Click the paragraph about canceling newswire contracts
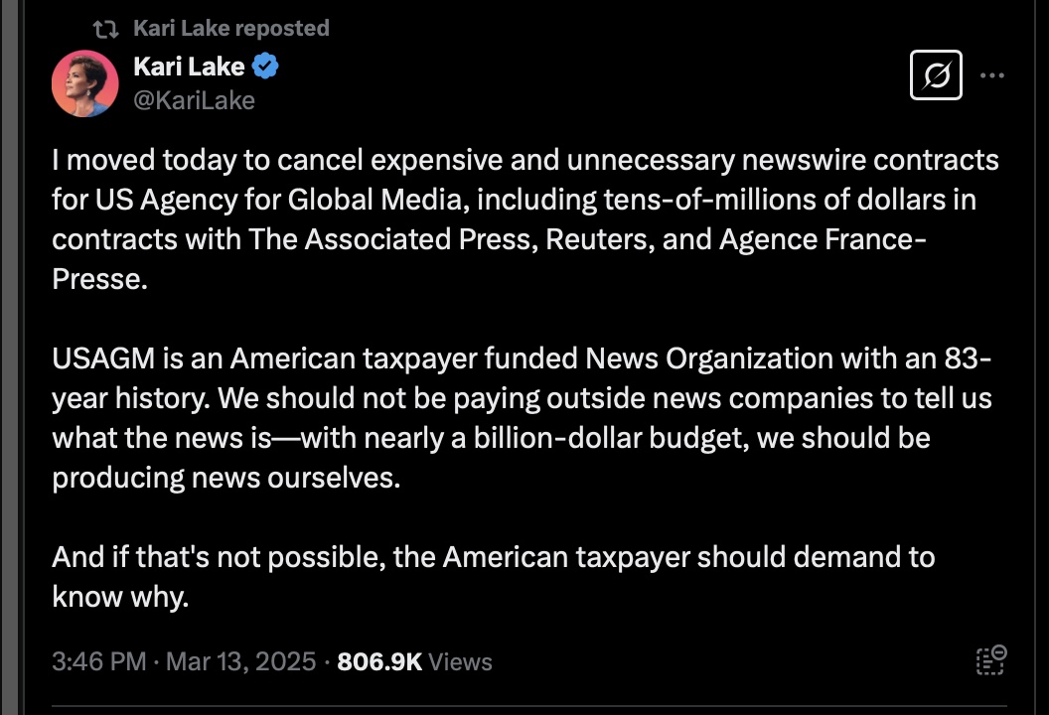 click(x=524, y=219)
